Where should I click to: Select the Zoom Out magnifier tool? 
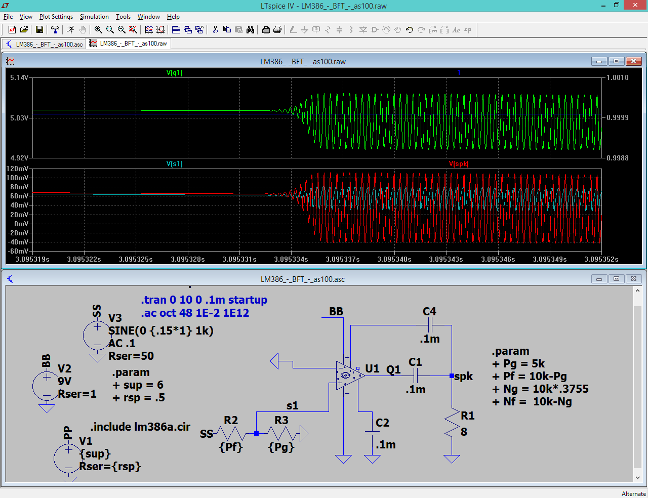(x=121, y=30)
